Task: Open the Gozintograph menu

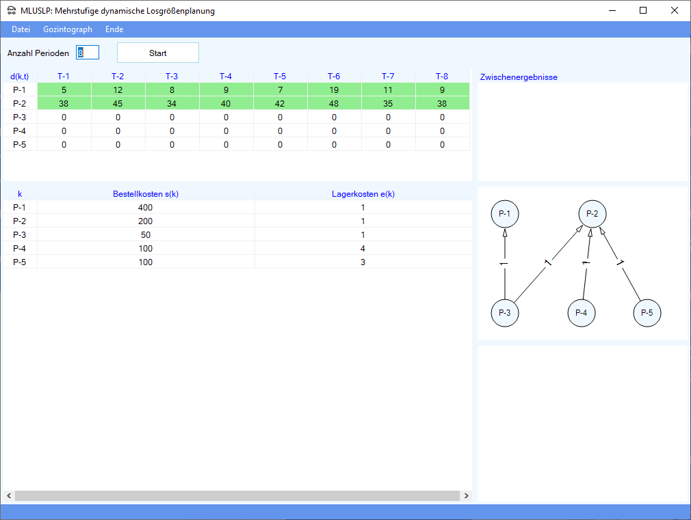Action: [x=67, y=29]
